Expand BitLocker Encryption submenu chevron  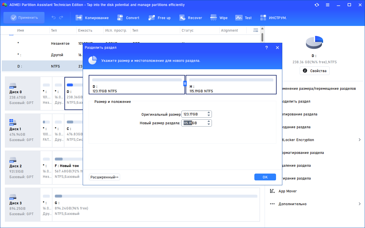(360, 140)
